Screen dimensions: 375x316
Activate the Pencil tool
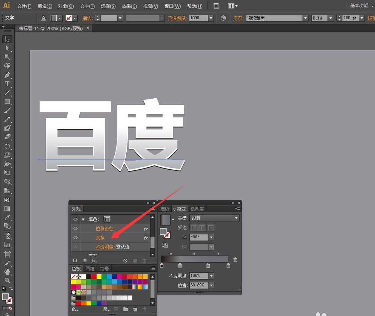tap(7, 119)
